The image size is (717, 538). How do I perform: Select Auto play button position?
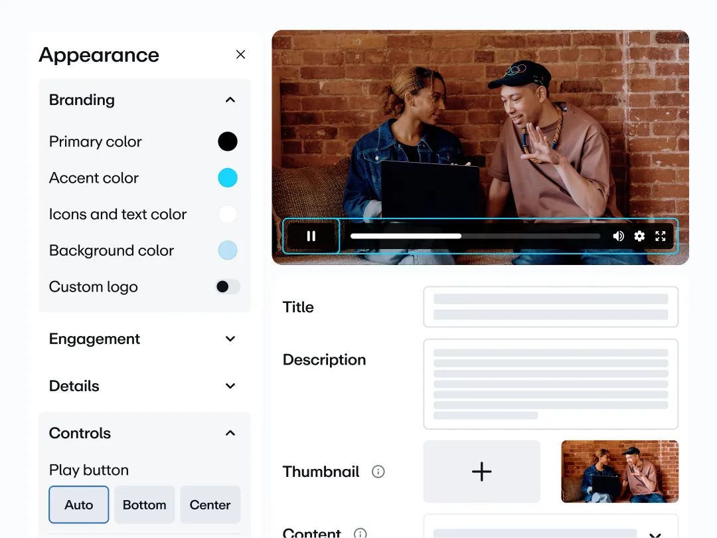tap(78, 505)
